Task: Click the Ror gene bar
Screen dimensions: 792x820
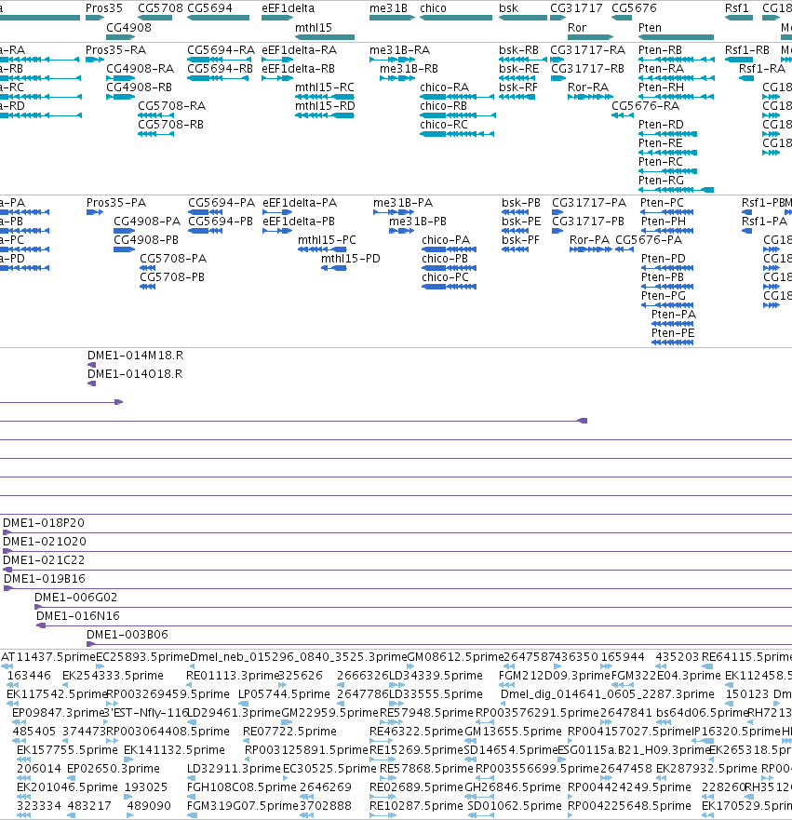Action: pyautogui.click(x=591, y=37)
